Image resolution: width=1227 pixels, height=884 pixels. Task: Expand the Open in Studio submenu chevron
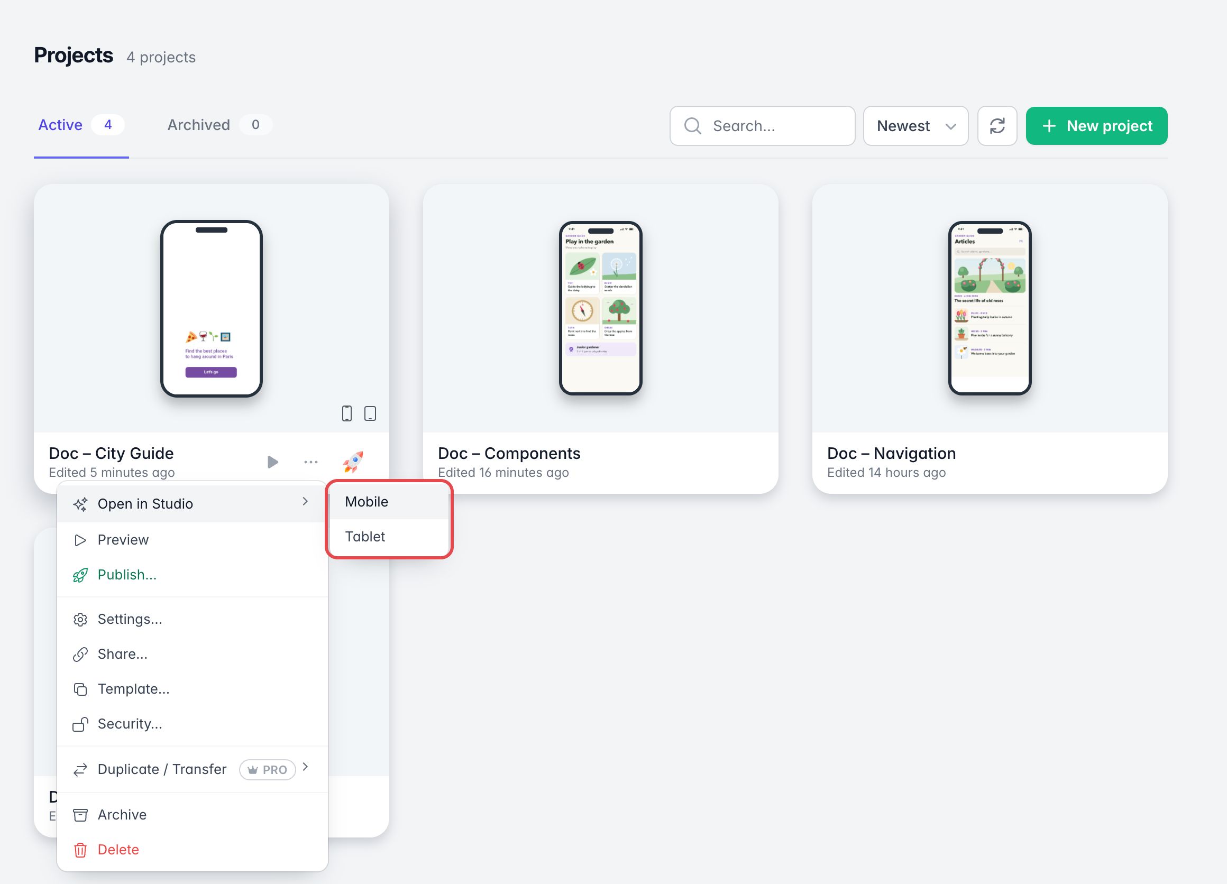tap(305, 501)
